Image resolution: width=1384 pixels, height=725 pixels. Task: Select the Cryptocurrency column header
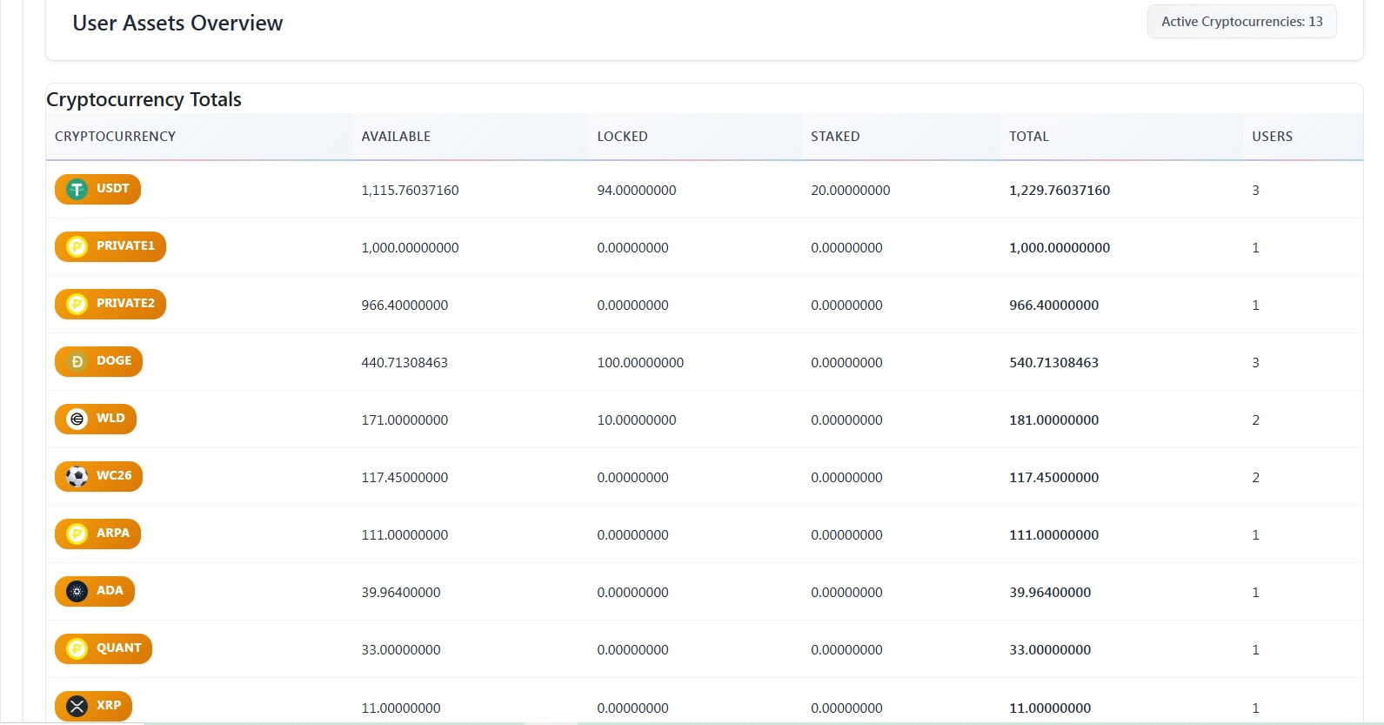(115, 137)
